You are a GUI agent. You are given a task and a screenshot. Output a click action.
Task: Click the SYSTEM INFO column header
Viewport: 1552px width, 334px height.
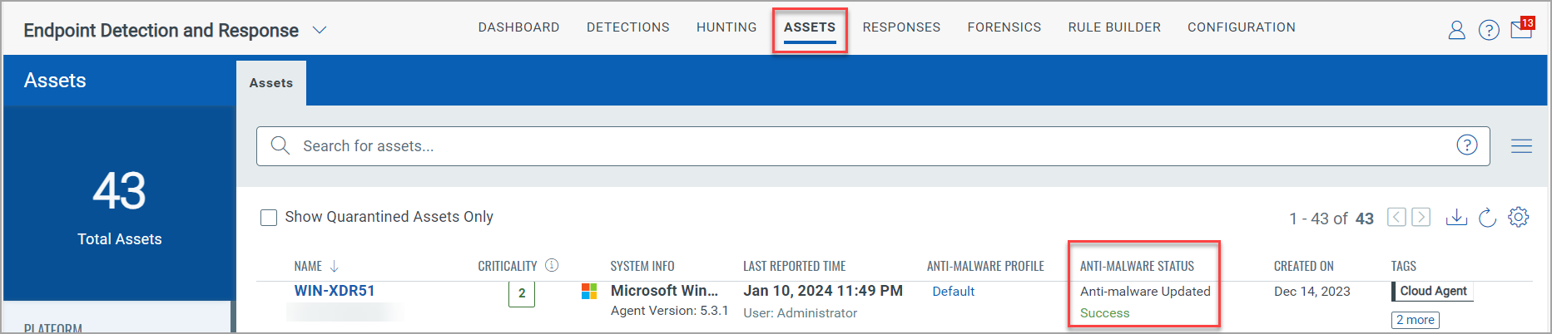[642, 266]
